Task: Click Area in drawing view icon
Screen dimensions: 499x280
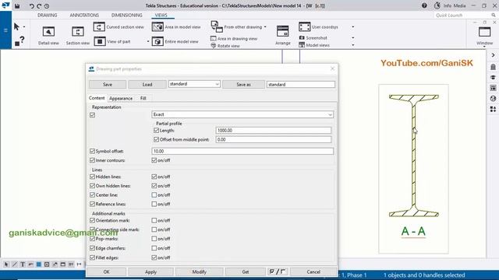Action: tap(213, 38)
